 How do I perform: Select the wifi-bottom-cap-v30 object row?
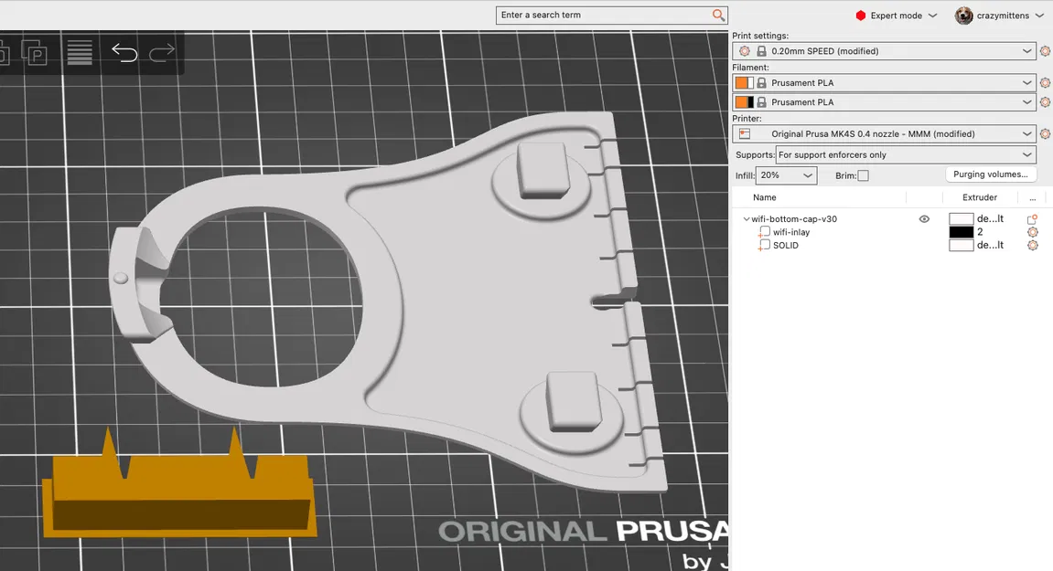794,218
